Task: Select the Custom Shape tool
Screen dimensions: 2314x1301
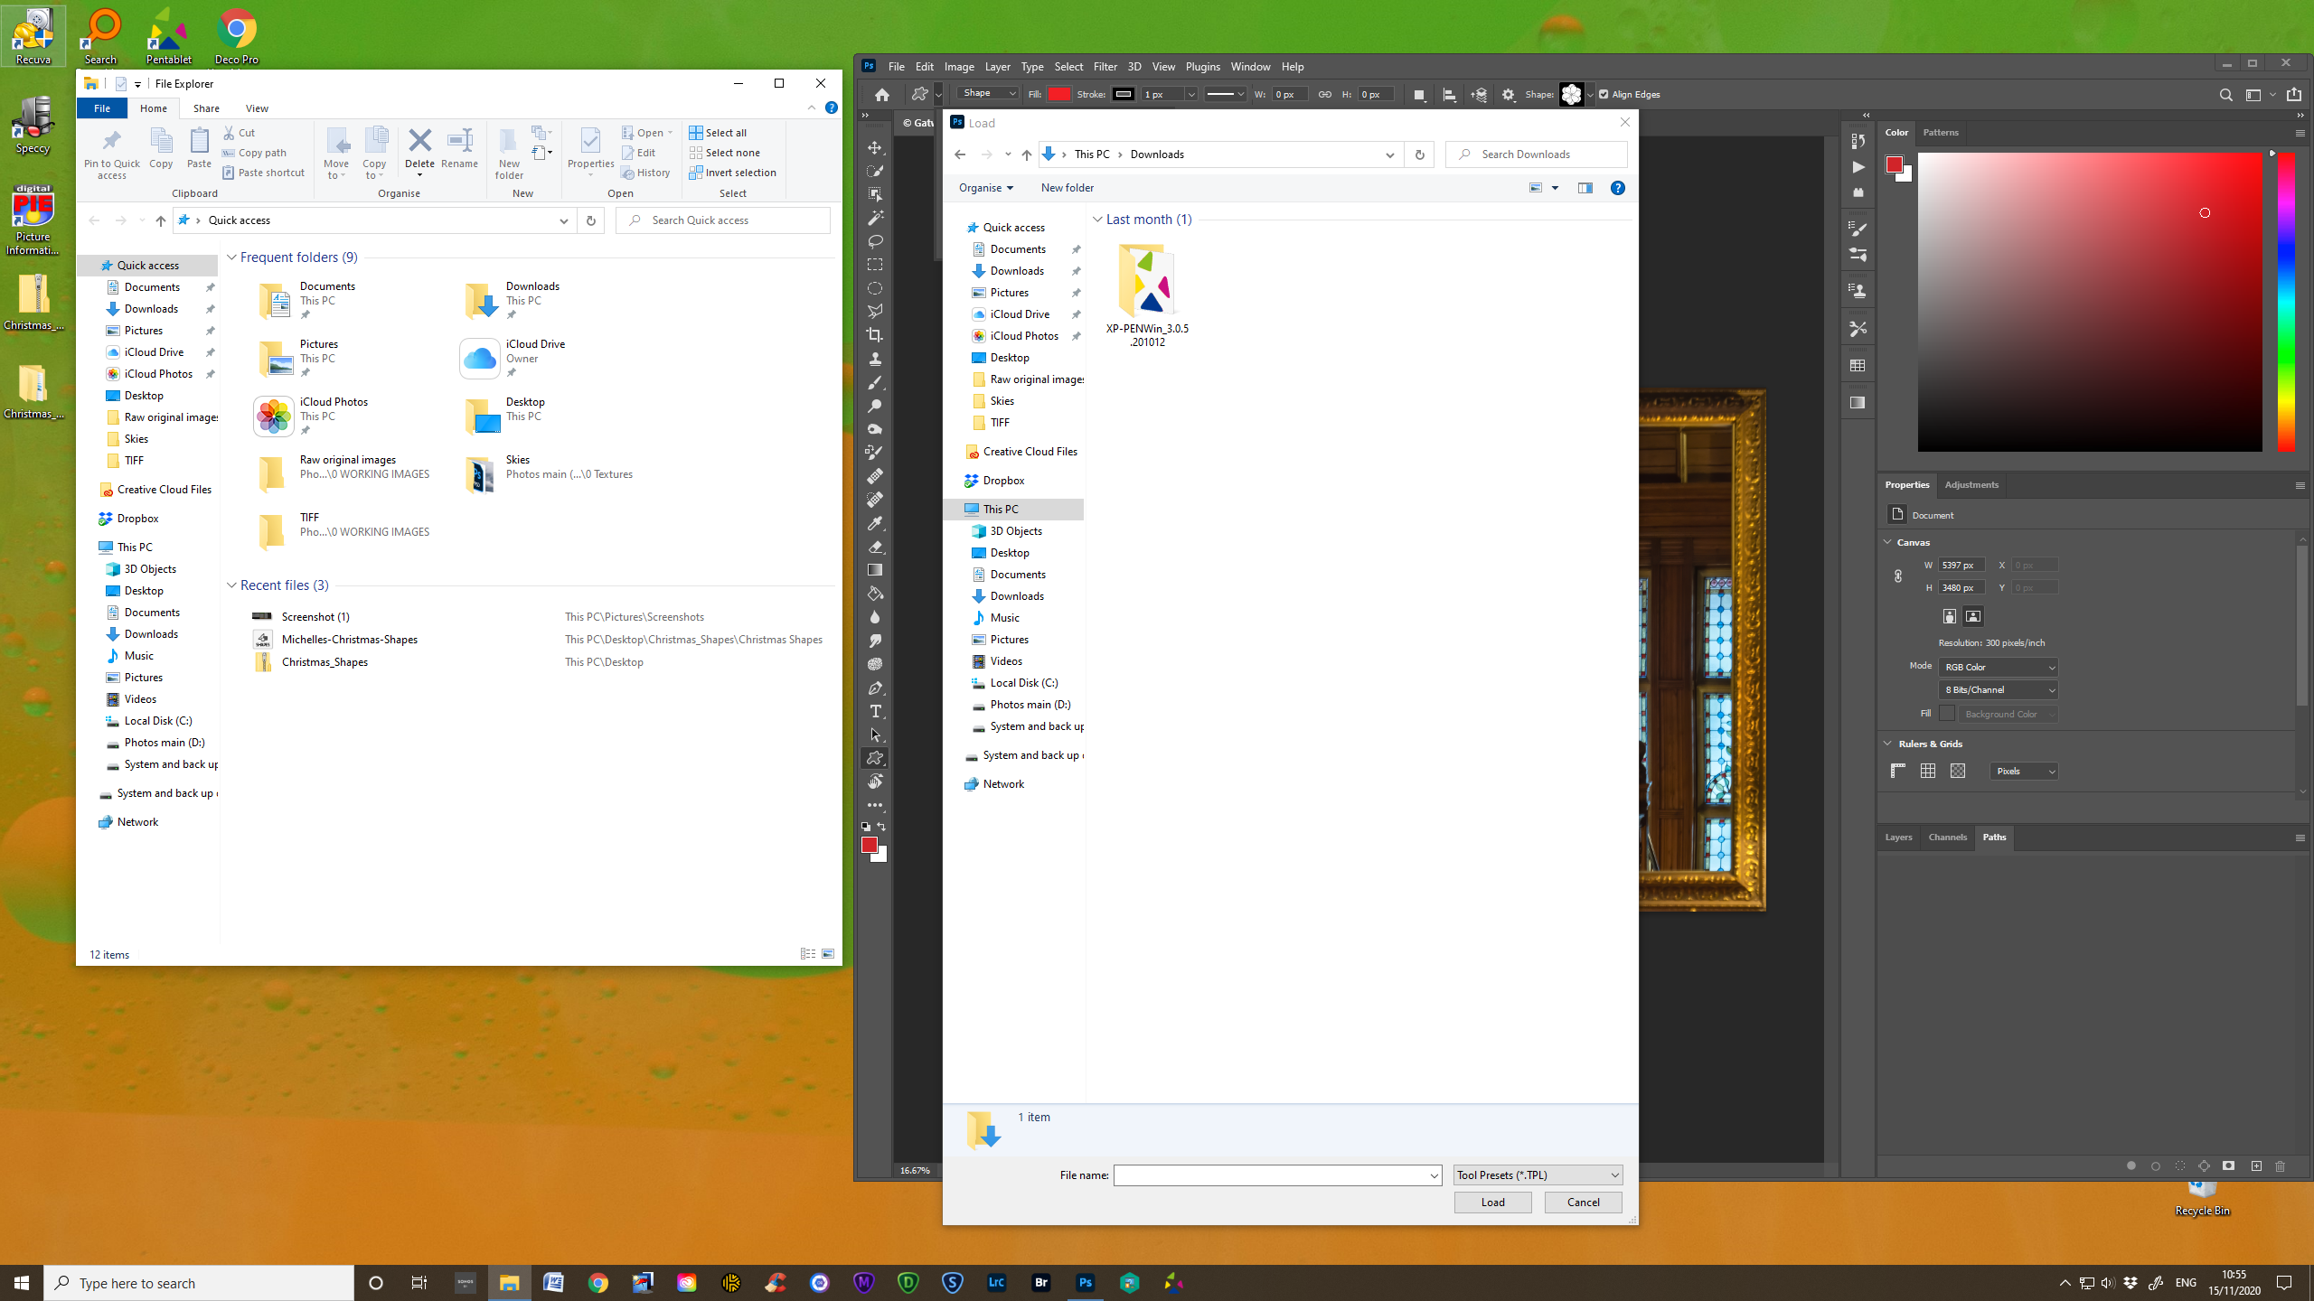Action: click(x=874, y=758)
